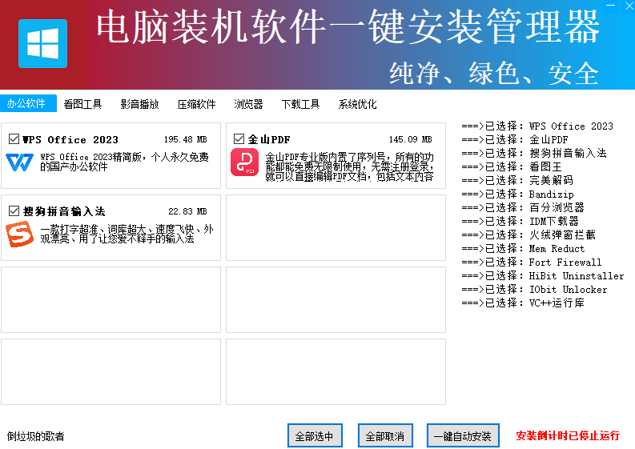Click the red 安装倒计时已停止运行 status text
This screenshot has width=635, height=449.
(568, 436)
